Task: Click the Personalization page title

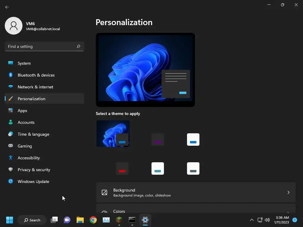Action: tap(124, 22)
